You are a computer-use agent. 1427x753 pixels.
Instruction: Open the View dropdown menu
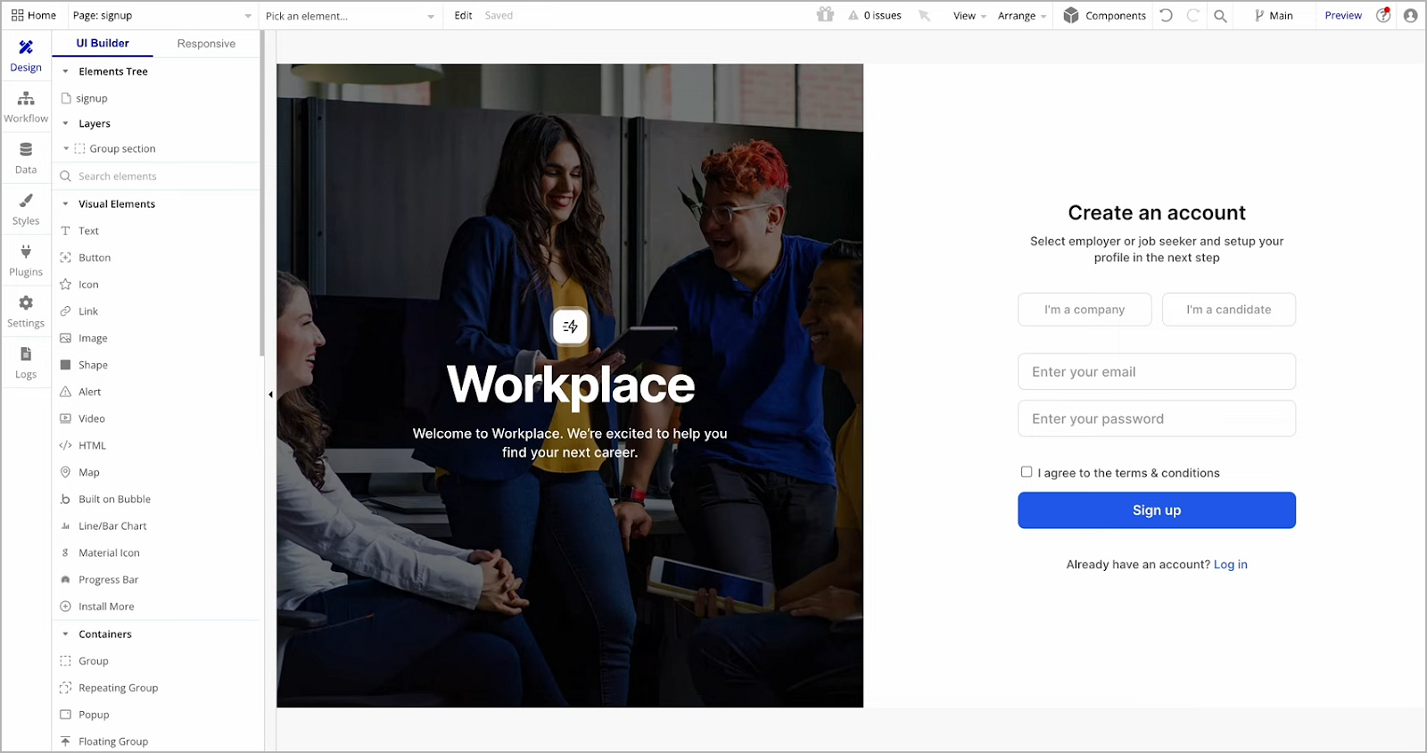pyautogui.click(x=969, y=15)
